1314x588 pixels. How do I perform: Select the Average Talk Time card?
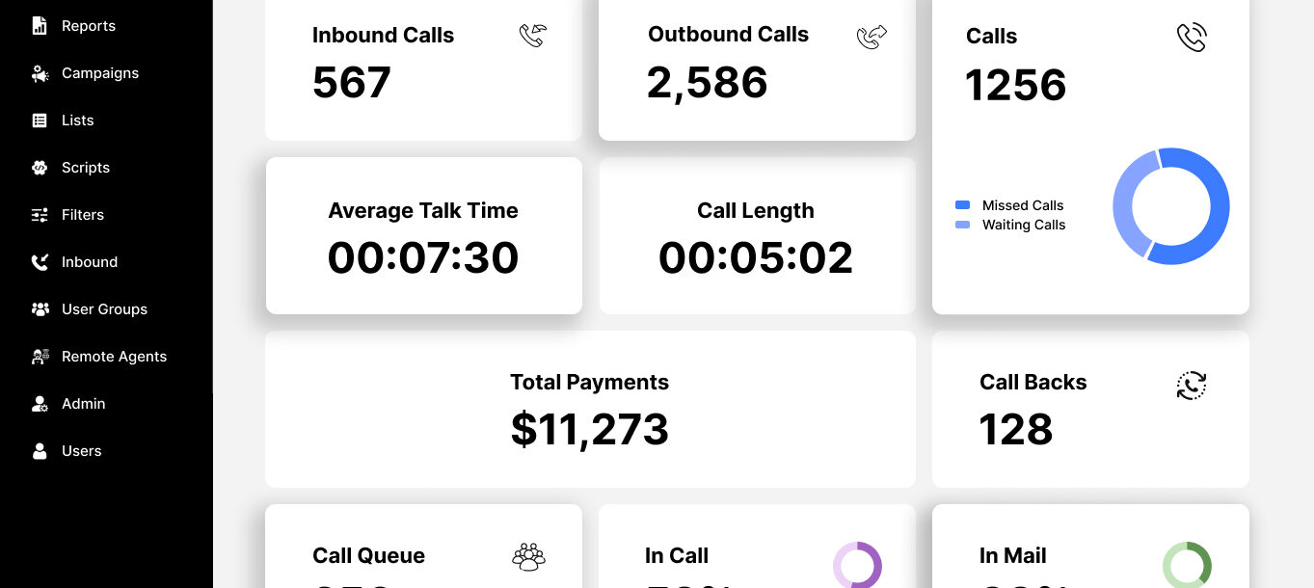(x=423, y=235)
